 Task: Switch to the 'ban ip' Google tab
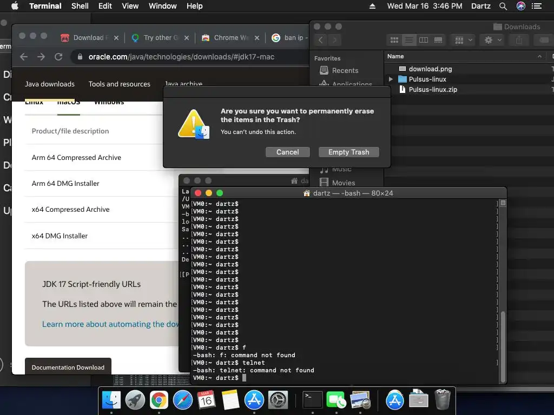290,38
